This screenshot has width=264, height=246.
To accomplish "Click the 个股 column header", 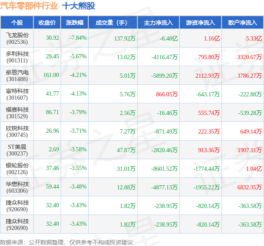I will click(x=17, y=22).
